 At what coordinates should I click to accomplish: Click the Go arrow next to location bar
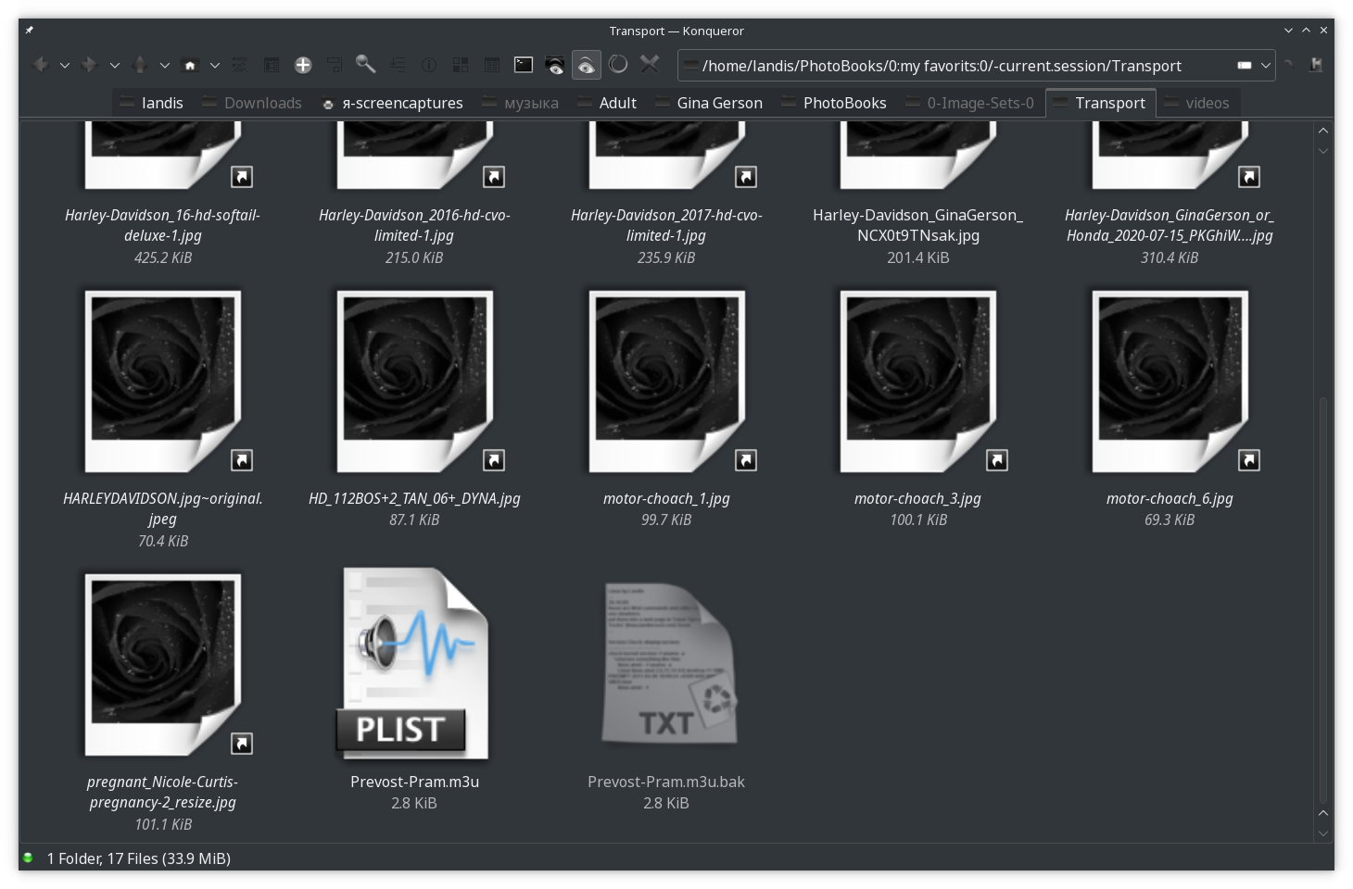1290,65
